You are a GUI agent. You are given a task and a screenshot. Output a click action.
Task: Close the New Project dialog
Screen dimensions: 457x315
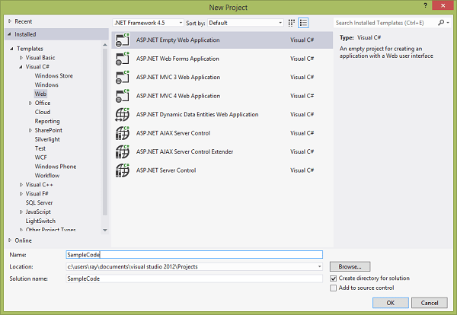pos(443,5)
